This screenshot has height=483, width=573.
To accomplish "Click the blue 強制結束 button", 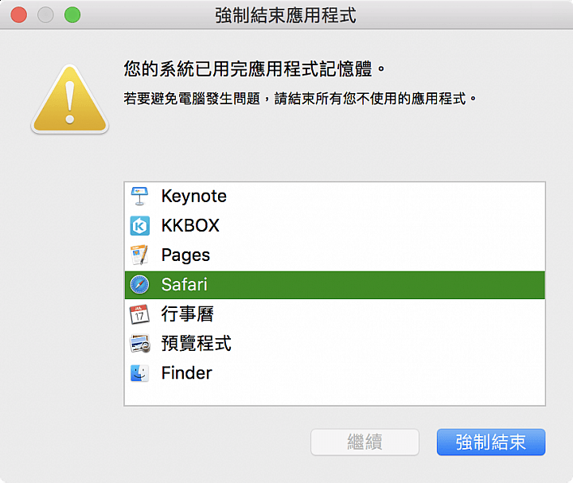I will (491, 442).
